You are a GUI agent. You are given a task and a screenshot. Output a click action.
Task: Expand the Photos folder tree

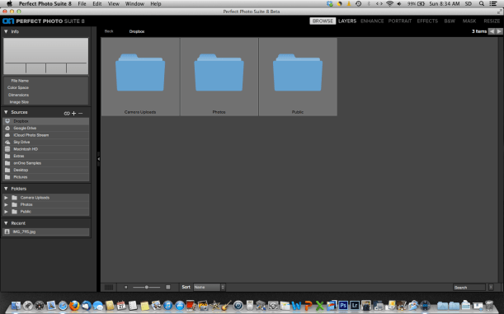click(6, 205)
